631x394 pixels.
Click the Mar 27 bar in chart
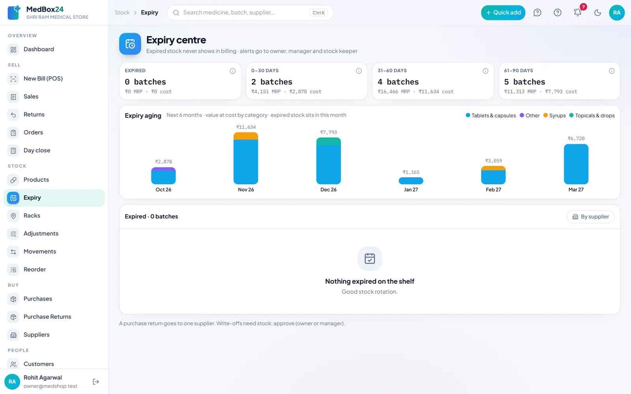point(576,164)
